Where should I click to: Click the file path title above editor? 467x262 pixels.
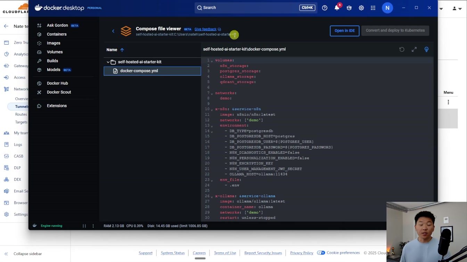tap(244, 49)
